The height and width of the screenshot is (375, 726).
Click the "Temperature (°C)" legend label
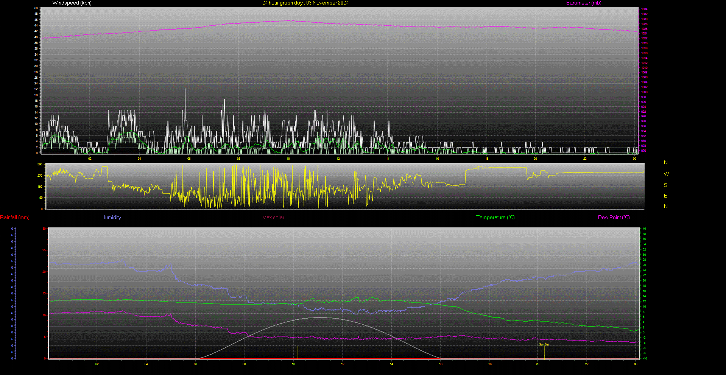(x=495, y=218)
